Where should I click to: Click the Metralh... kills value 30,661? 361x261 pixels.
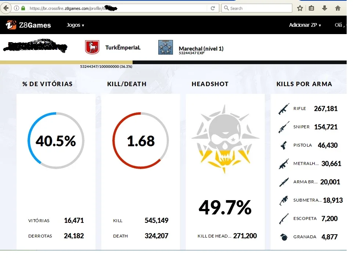click(331, 163)
